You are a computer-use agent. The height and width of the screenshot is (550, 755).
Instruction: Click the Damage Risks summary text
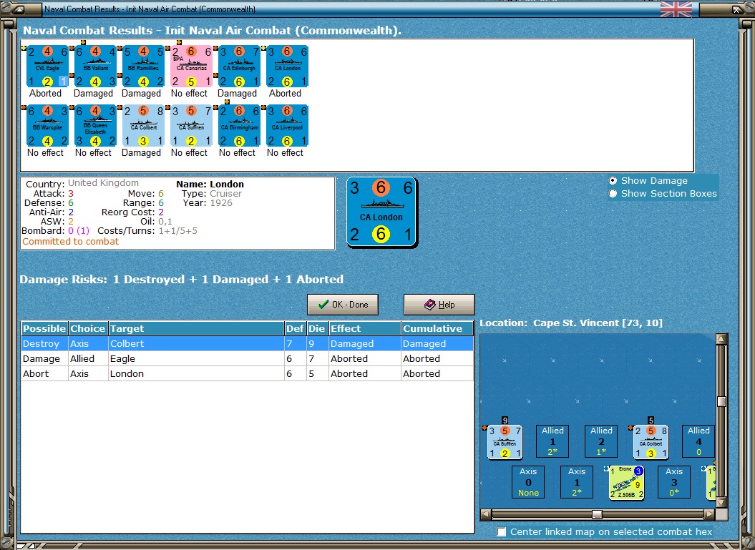click(x=182, y=280)
